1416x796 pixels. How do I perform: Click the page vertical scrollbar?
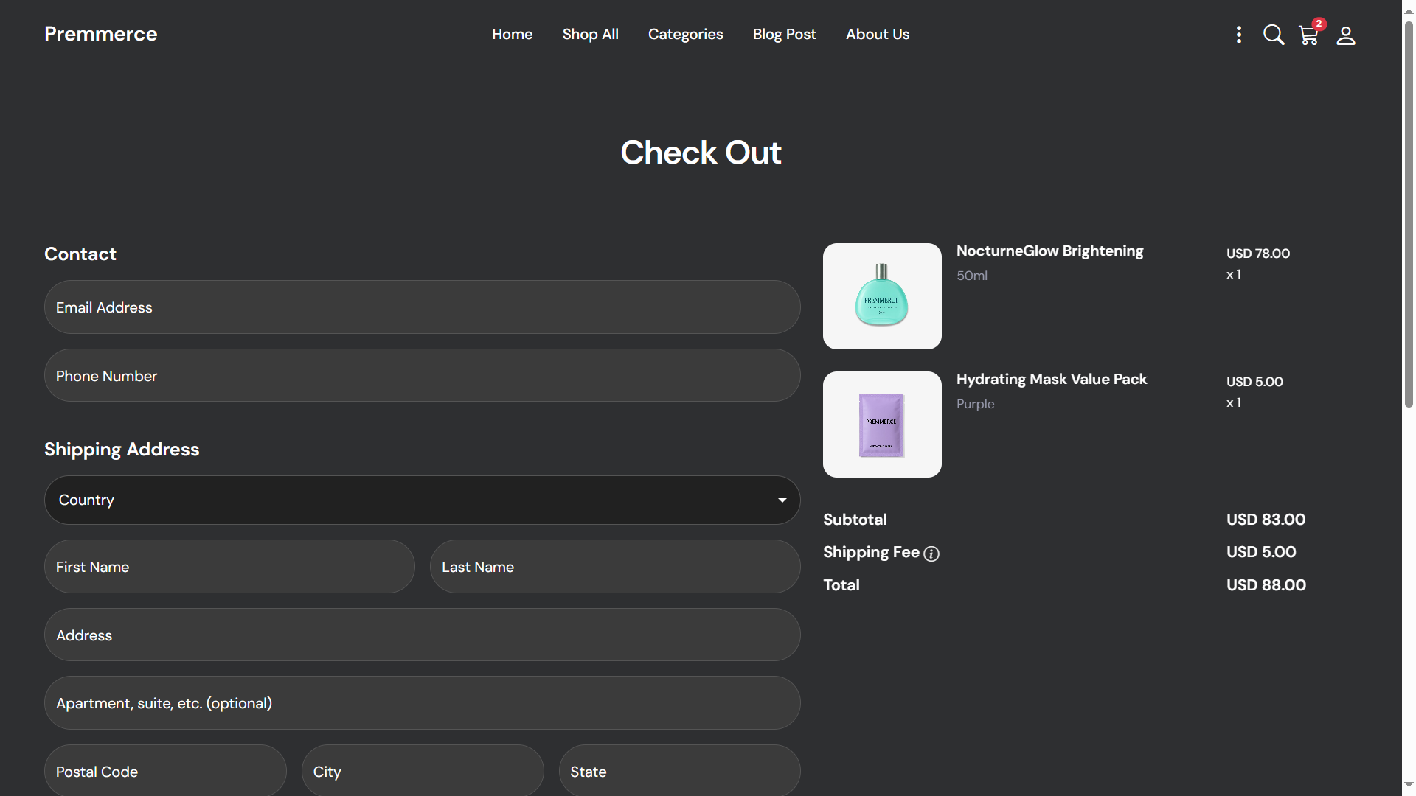point(1409,214)
